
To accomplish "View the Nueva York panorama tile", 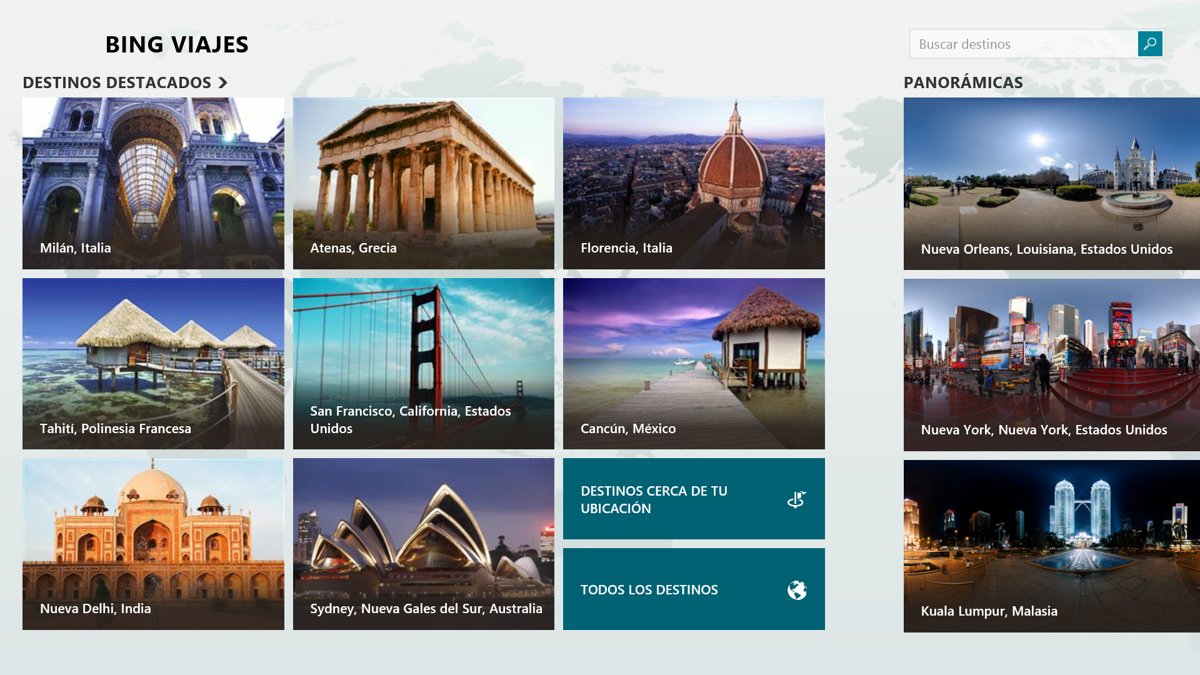I will (x=1051, y=364).
